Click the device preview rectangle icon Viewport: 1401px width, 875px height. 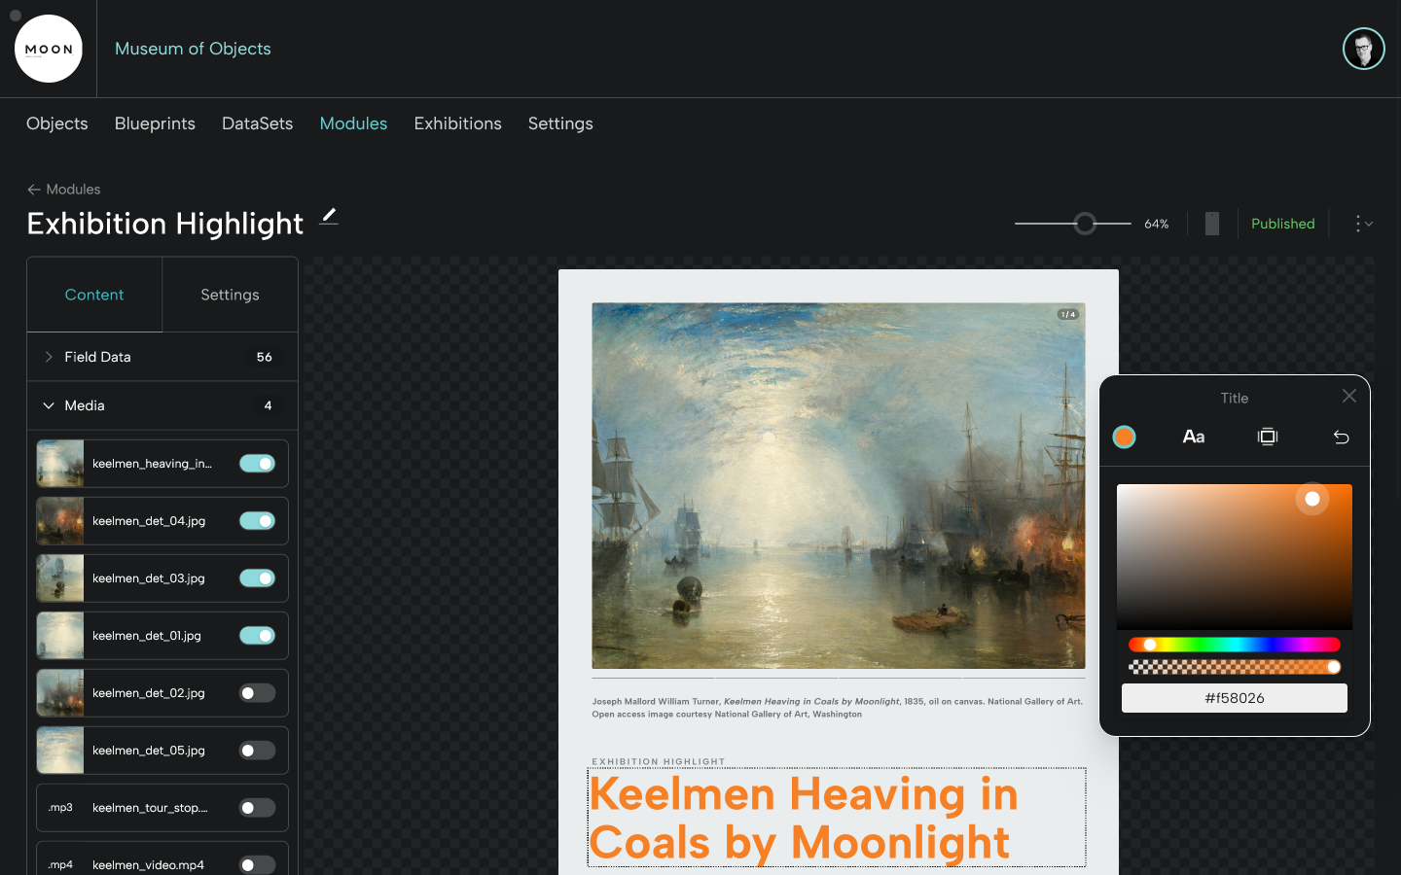[1211, 224]
